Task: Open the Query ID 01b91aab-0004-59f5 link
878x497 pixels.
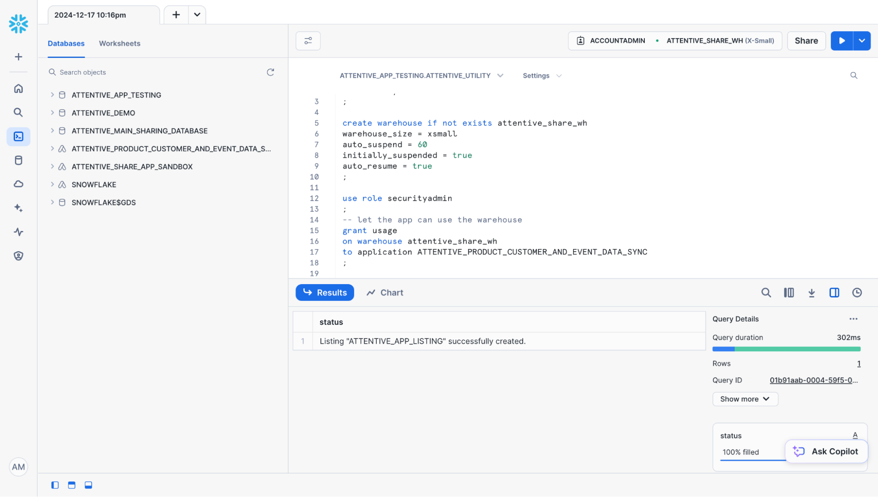Action: click(813, 380)
